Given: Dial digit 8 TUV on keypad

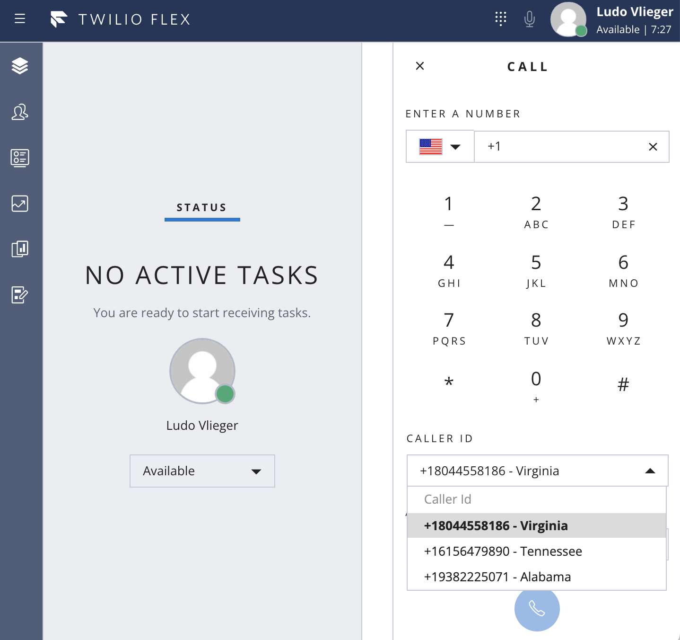Looking at the screenshot, I should pos(536,328).
